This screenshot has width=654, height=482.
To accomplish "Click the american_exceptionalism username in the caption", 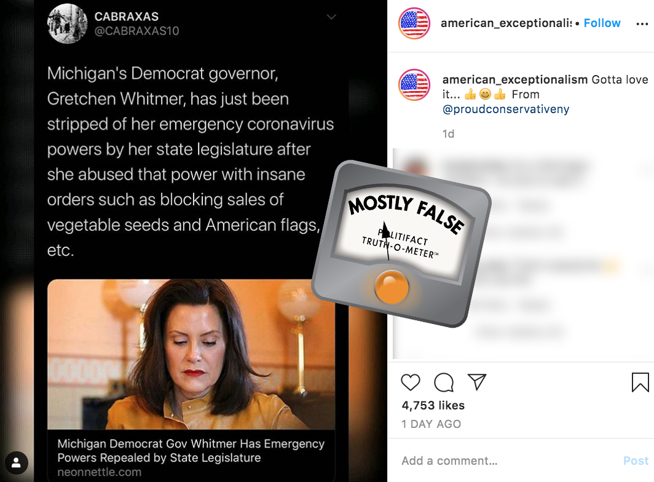I will tap(514, 79).
